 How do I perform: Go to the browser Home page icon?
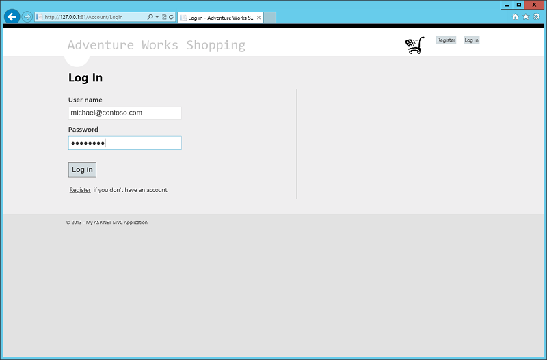click(516, 16)
